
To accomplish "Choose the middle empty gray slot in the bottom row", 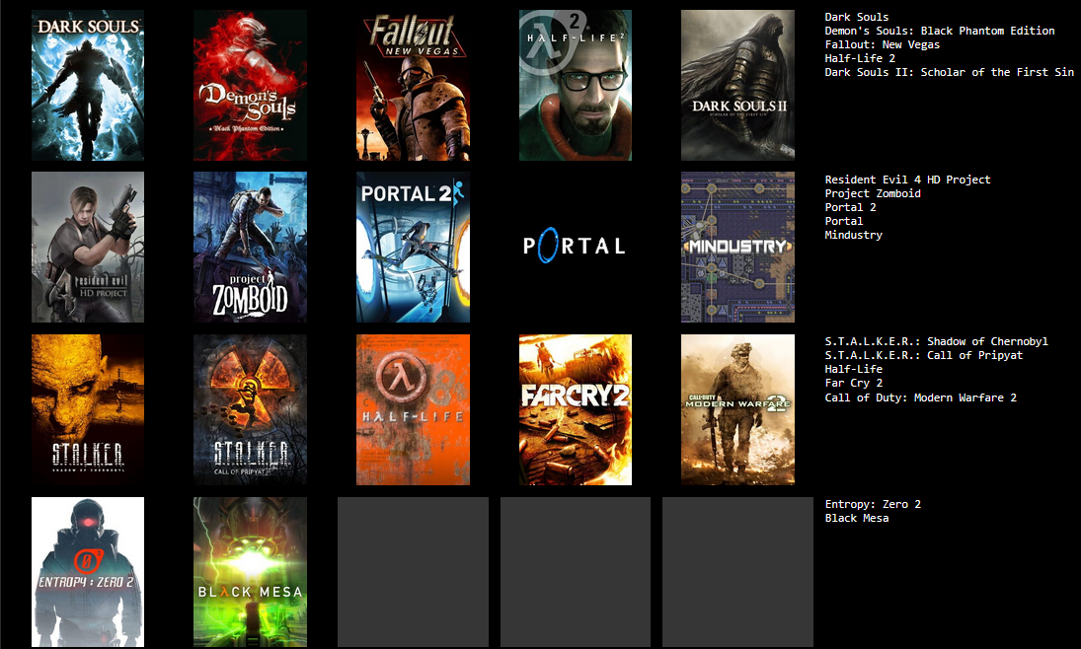I will coord(576,572).
